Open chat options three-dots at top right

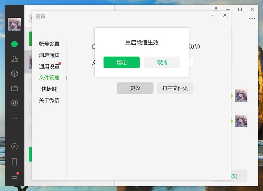pyautogui.click(x=252, y=19)
